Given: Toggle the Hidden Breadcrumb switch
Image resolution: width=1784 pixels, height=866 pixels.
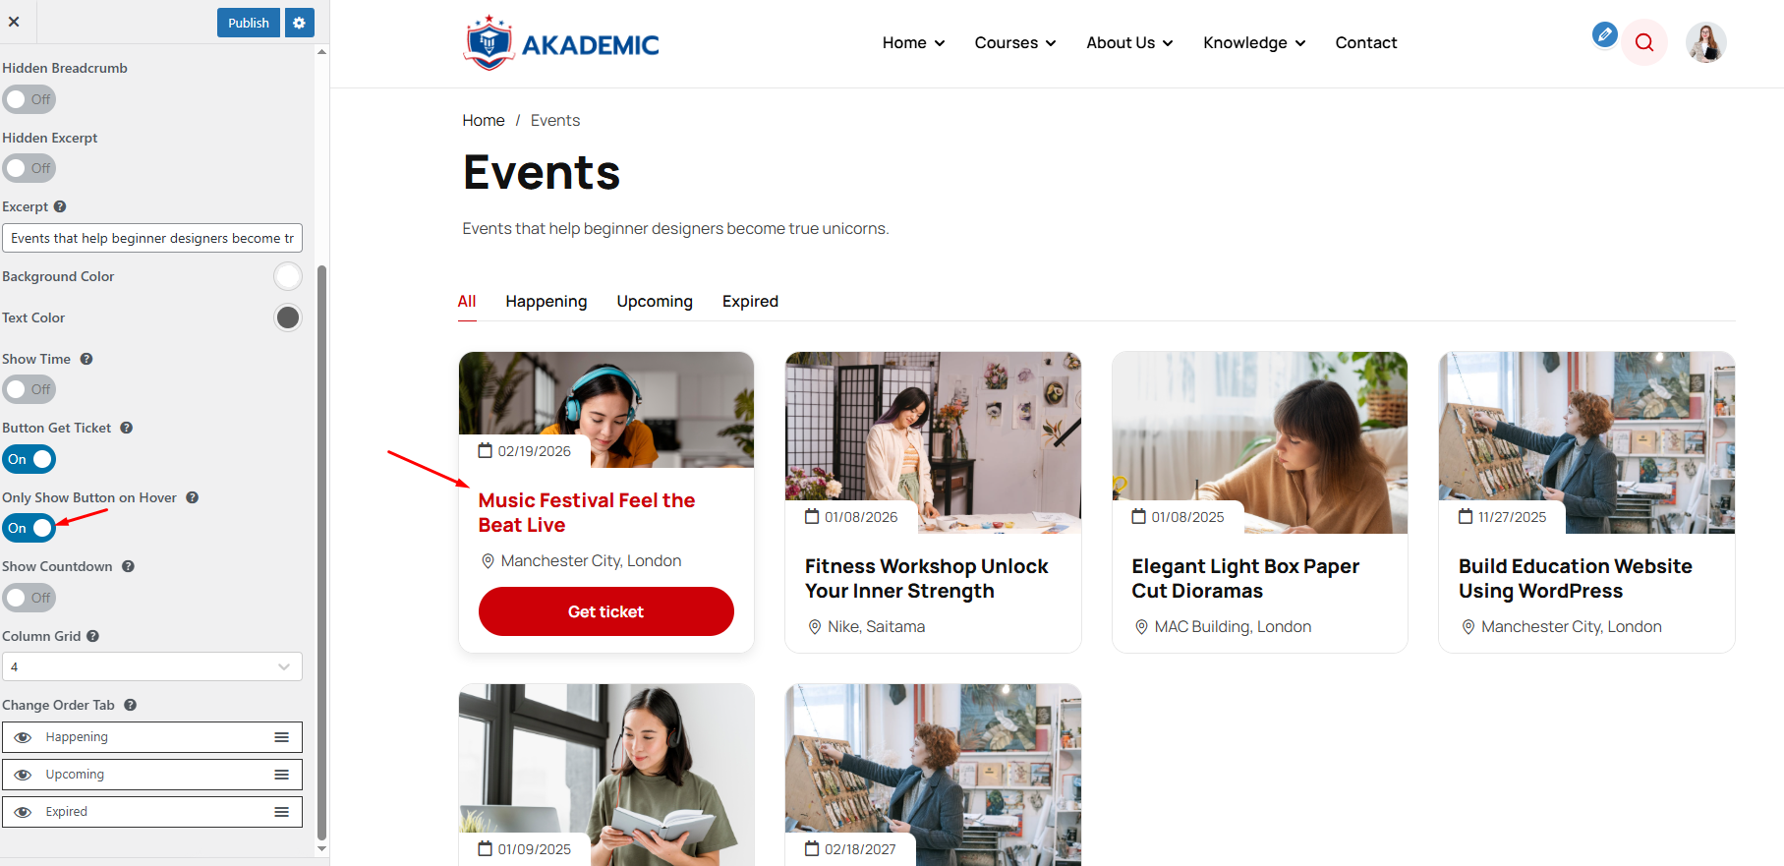Looking at the screenshot, I should point(29,99).
